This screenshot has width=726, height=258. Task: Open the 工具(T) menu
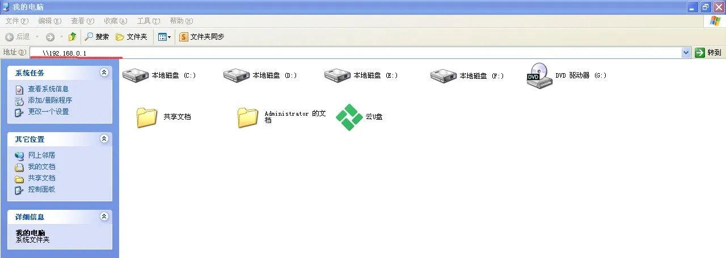[x=148, y=21]
